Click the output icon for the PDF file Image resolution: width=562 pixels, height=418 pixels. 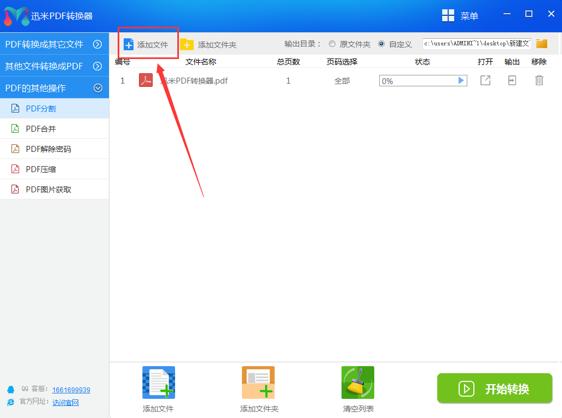coord(512,81)
